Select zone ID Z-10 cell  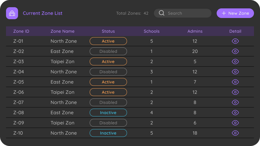coord(18,133)
